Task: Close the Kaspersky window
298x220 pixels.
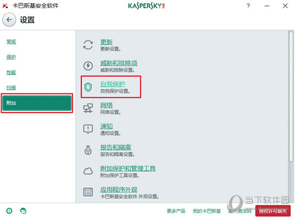Action: click(285, 6)
